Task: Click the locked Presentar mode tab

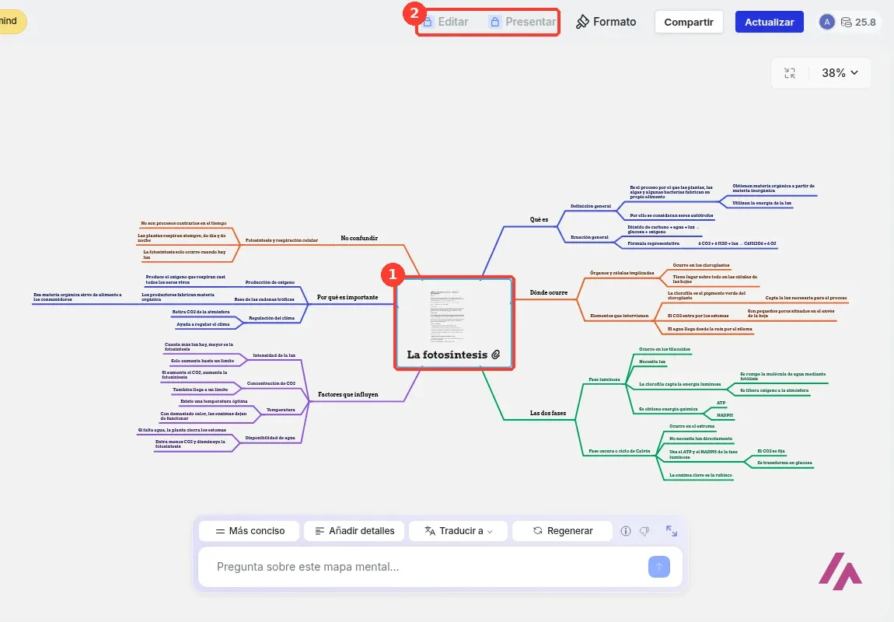Action: (522, 22)
